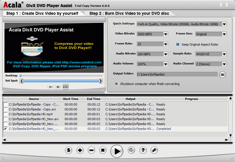Select the Softpedia - Copy.avi source row

click(x=32, y=109)
